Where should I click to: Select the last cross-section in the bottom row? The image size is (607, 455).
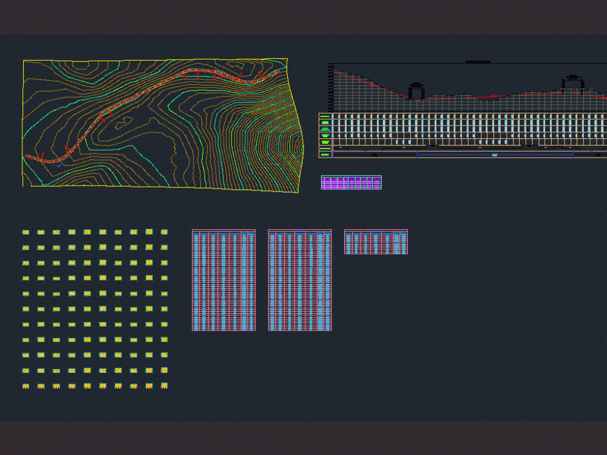[x=164, y=384]
